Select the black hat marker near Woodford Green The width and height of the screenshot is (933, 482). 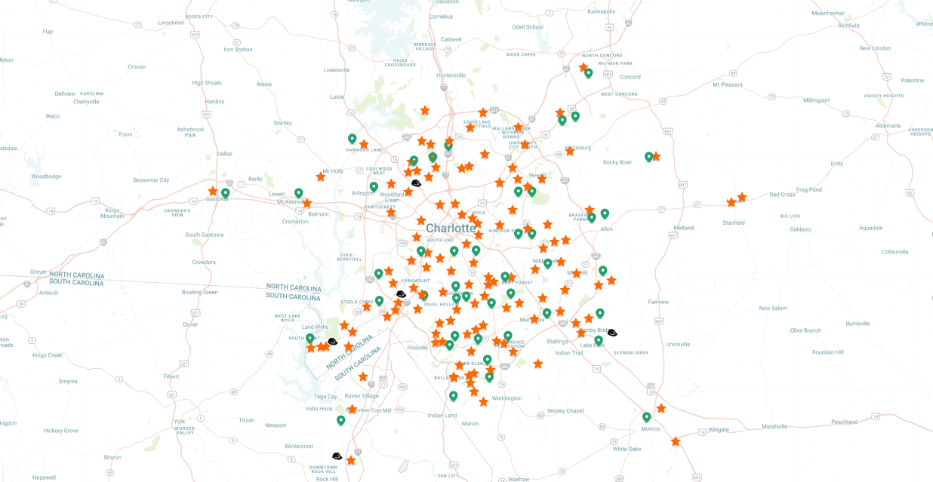[416, 183]
